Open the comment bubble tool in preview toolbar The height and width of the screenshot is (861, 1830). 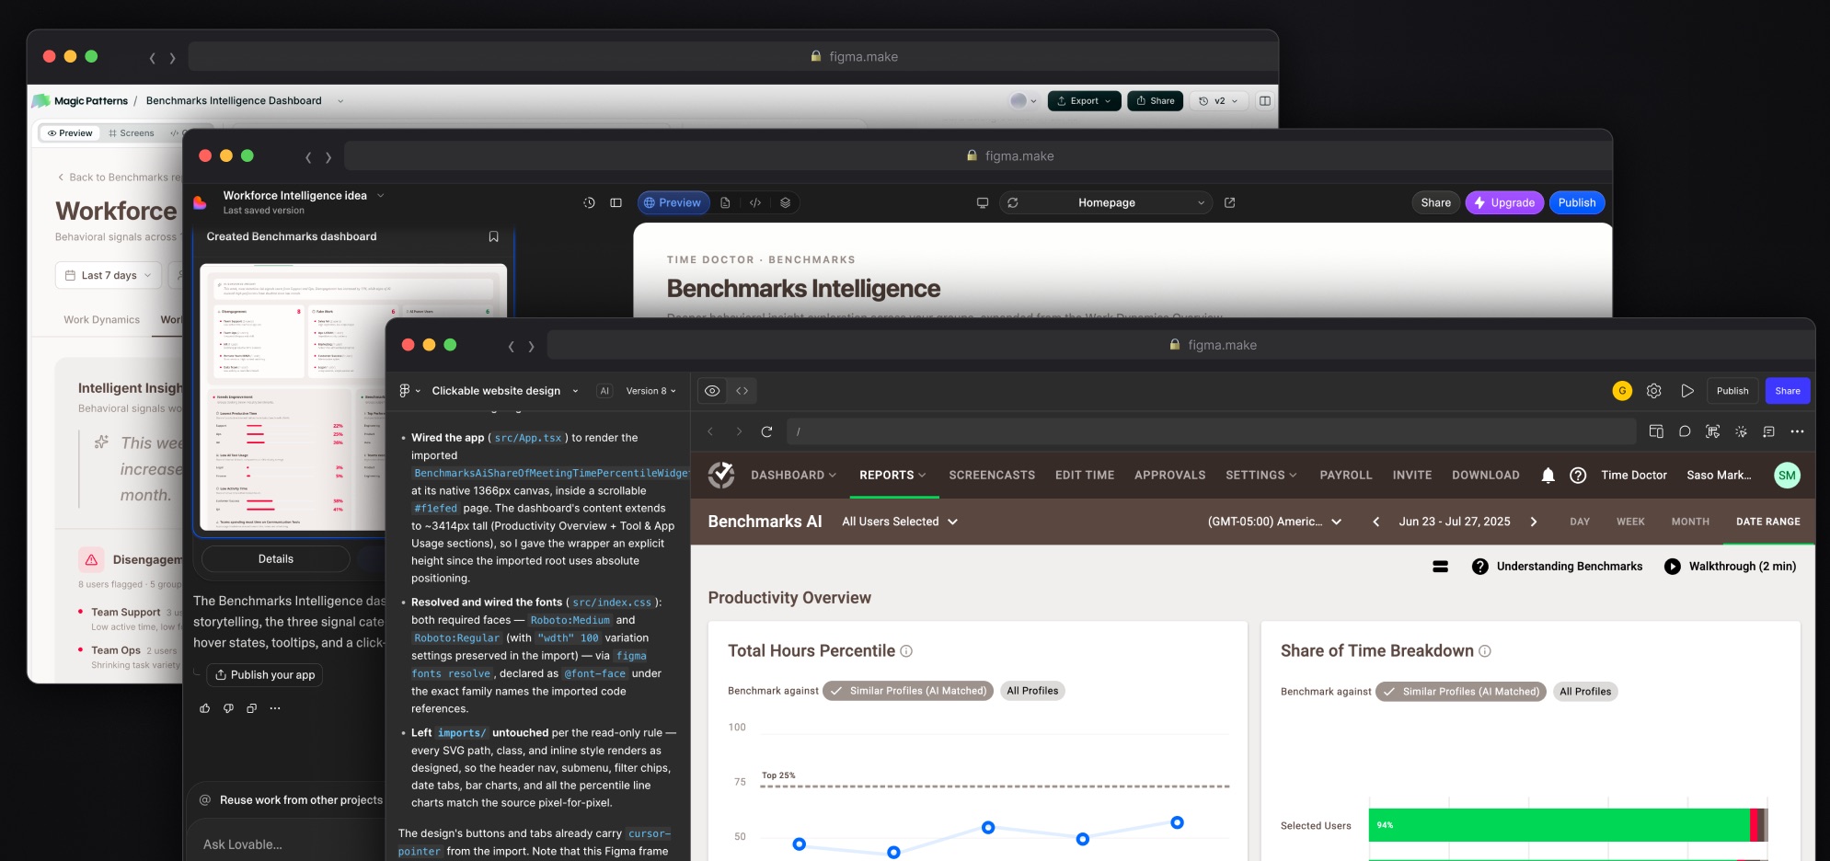coord(1685,431)
